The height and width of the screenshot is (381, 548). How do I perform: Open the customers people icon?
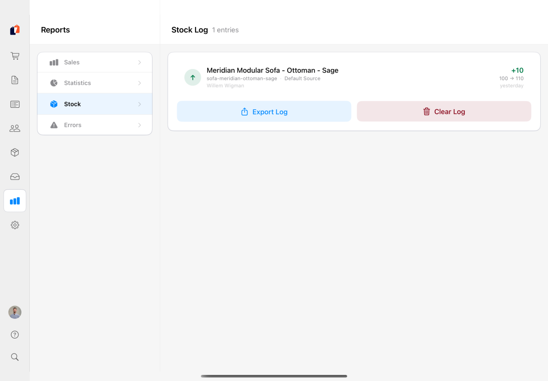(x=15, y=128)
